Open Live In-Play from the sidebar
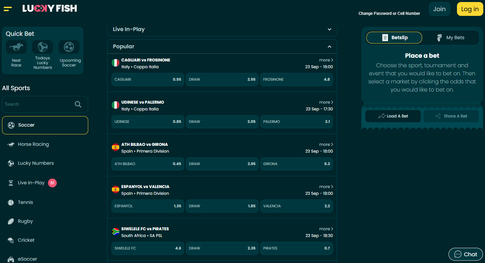The image size is (485, 263). [31, 183]
